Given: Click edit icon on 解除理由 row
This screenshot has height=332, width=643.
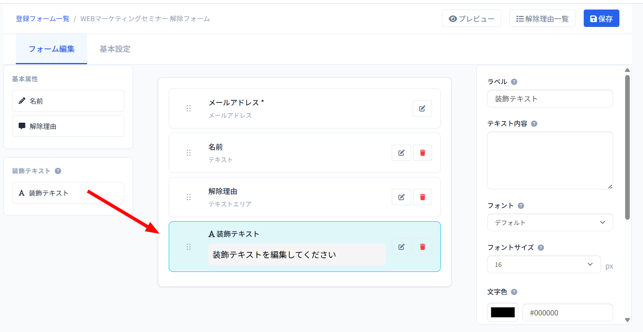Looking at the screenshot, I should pos(401,197).
